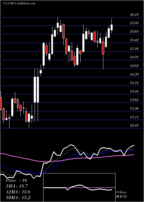This screenshot has width=144, height=202.
Task: Click the 14.14 price axis label
Action: [134, 83]
